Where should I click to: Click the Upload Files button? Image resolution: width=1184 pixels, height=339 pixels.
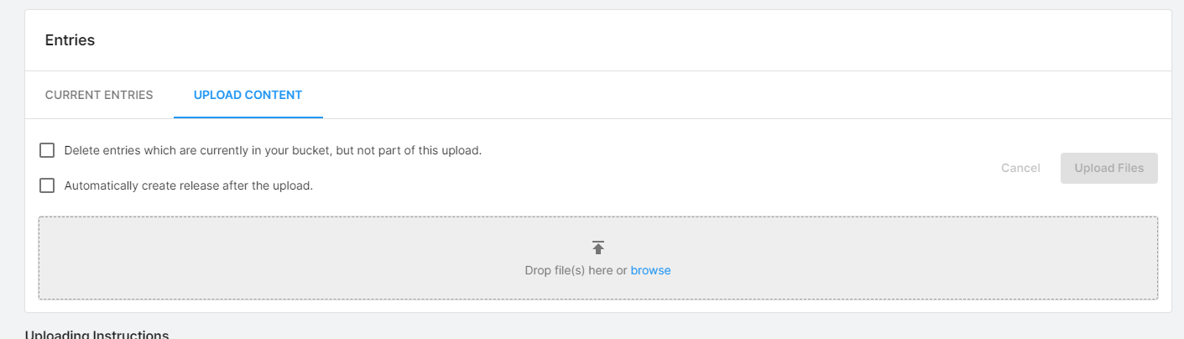pos(1108,168)
